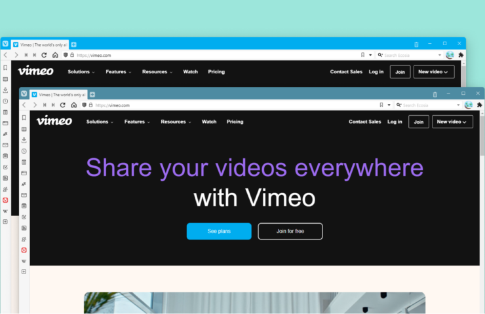Expand Solutions menu in front window Vimeo page

point(100,122)
